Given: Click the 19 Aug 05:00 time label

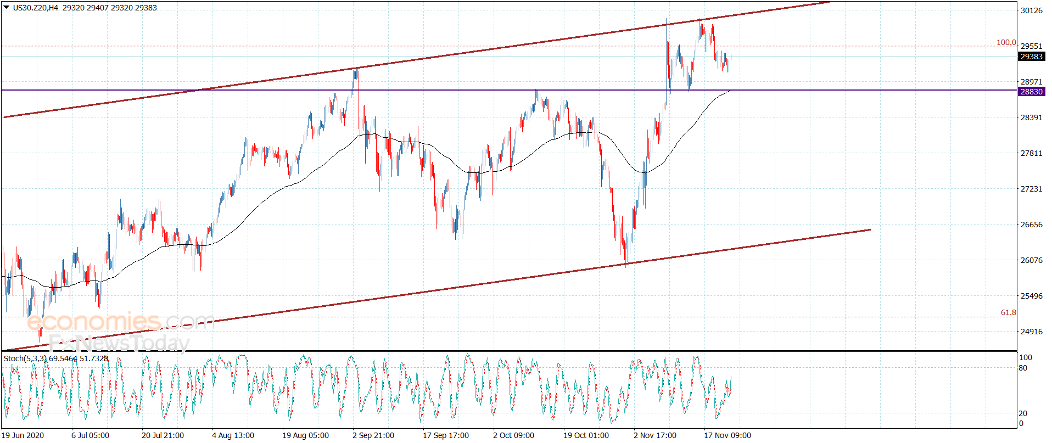Looking at the screenshot, I should coord(305,435).
